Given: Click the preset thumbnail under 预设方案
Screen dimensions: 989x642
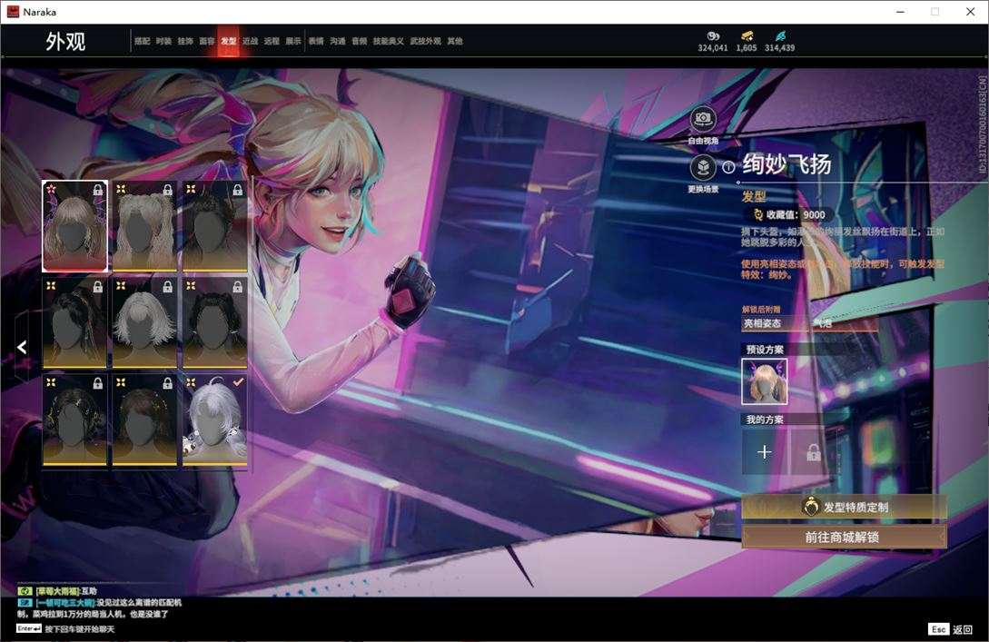Looking at the screenshot, I should click(765, 381).
